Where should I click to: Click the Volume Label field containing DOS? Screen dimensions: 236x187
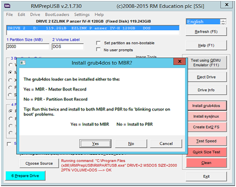(68, 47)
